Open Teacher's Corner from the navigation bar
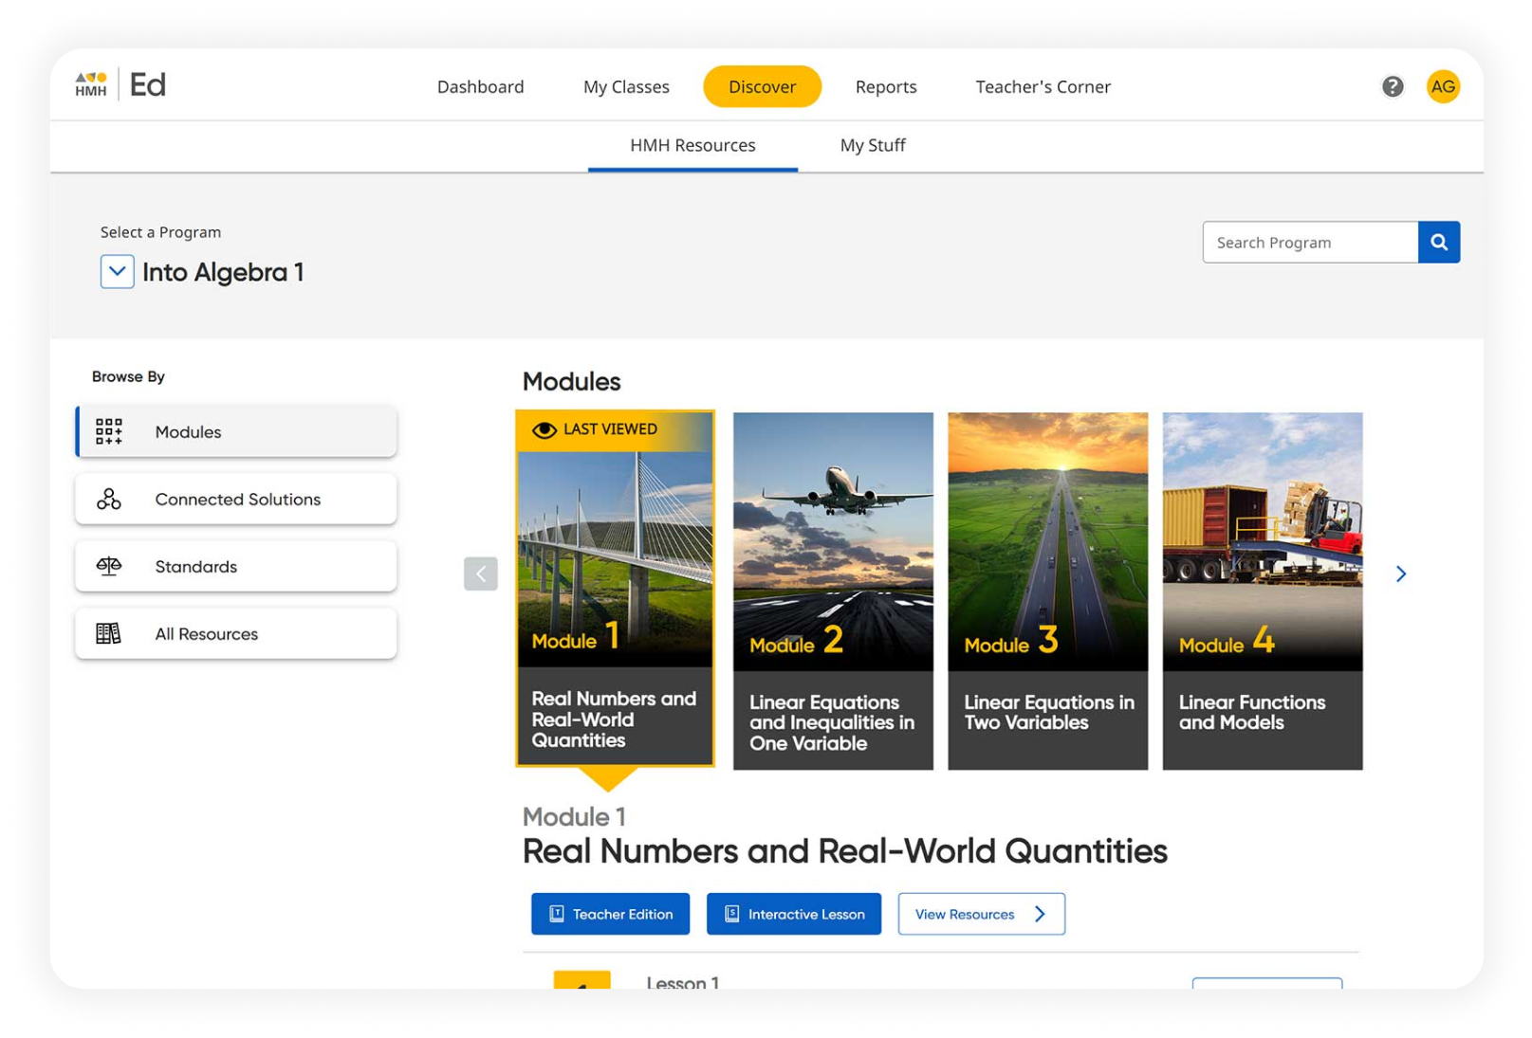 click(1043, 86)
